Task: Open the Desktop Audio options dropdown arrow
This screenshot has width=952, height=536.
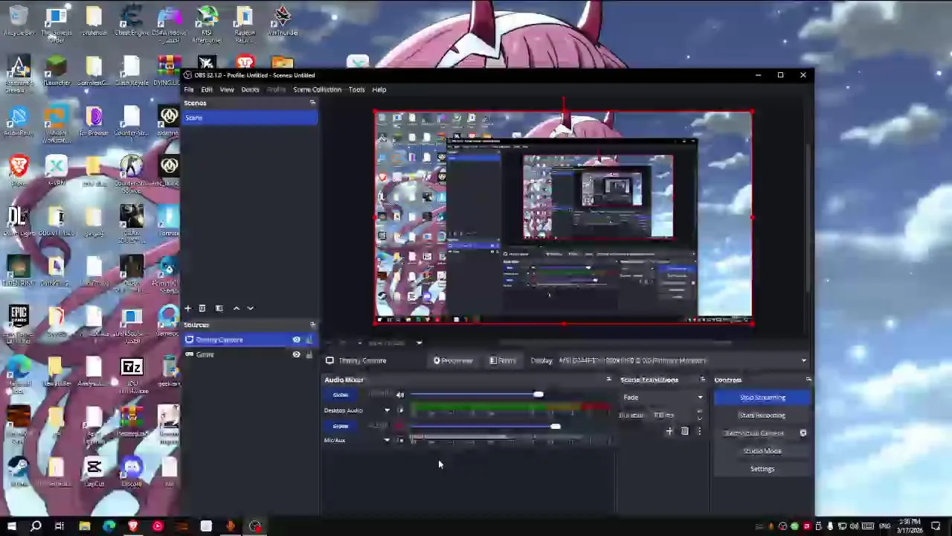Action: [387, 410]
